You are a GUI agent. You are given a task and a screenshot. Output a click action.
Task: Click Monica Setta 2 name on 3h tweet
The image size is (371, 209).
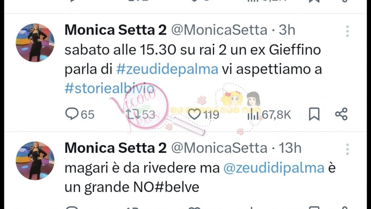(115, 30)
